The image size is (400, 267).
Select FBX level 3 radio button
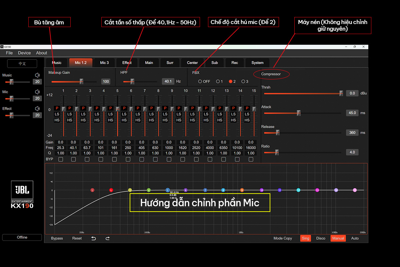point(243,81)
